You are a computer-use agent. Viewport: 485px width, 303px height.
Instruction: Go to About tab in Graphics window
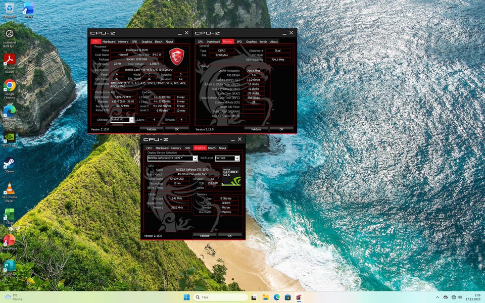point(222,148)
